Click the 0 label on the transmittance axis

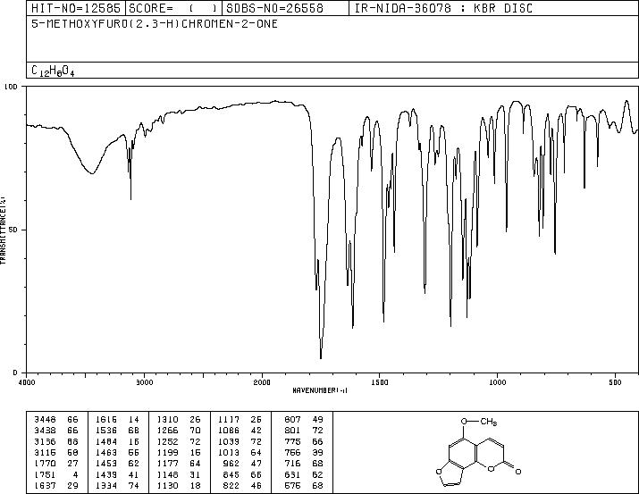tap(15, 373)
